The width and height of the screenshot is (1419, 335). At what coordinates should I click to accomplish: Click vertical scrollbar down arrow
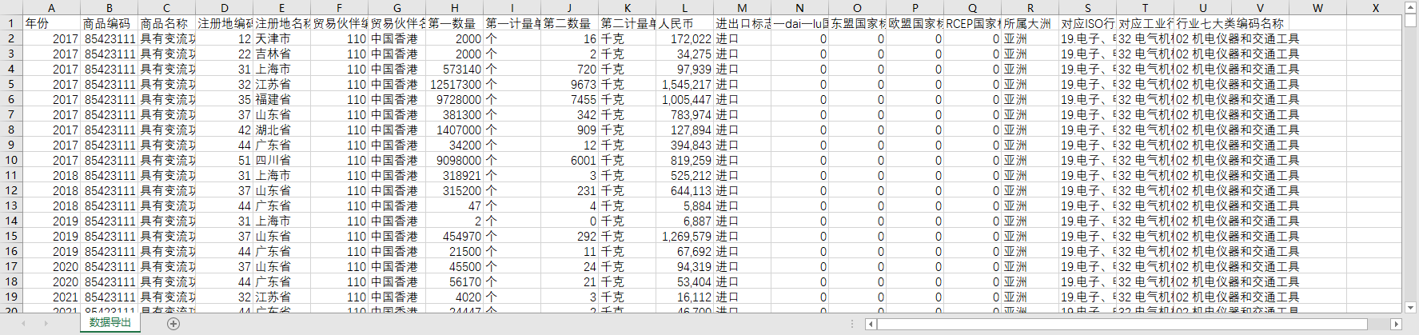coord(1411,307)
